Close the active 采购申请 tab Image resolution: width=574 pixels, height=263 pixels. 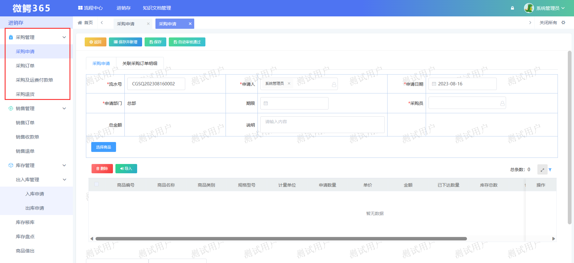point(190,24)
